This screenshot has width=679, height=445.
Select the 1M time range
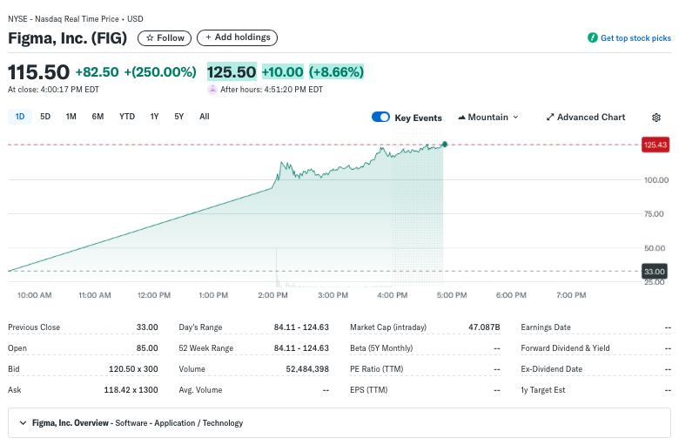coord(71,117)
